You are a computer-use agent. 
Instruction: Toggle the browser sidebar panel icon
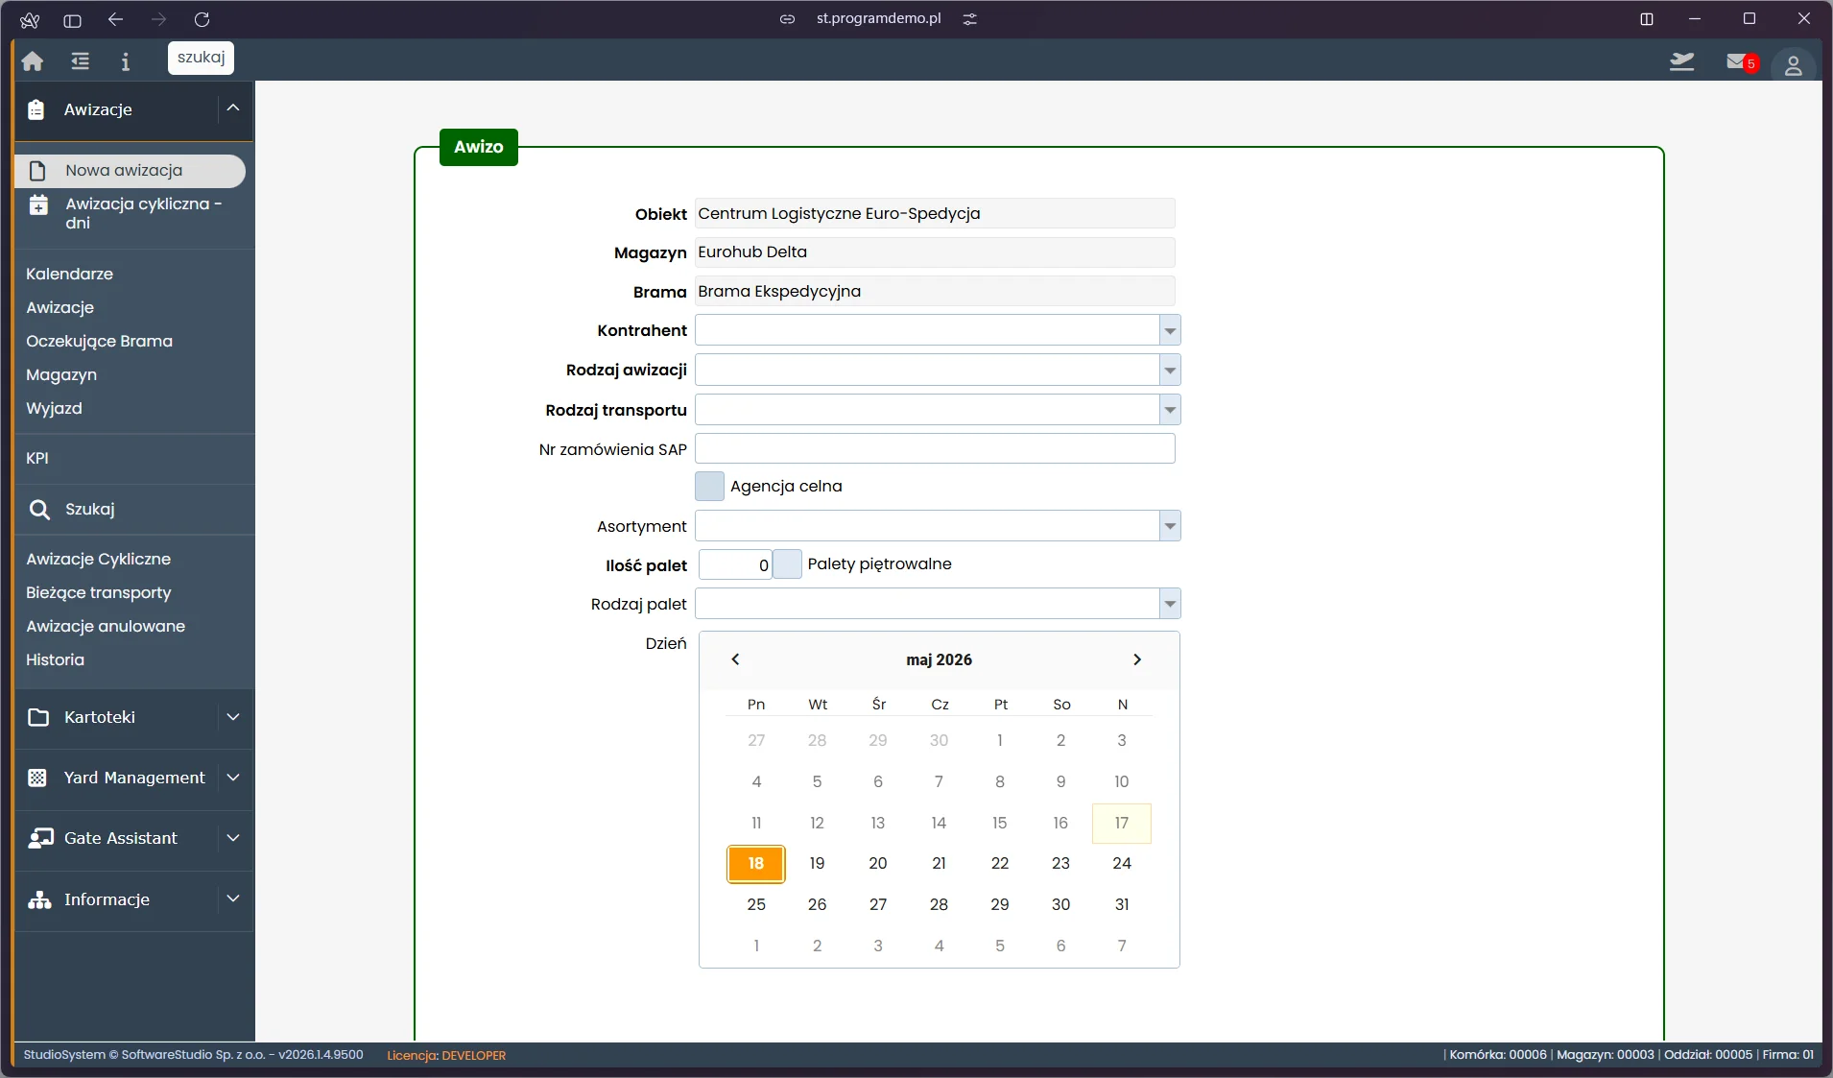[72, 20]
